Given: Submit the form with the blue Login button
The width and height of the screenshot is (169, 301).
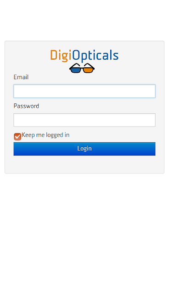Looking at the screenshot, I should (84, 149).
